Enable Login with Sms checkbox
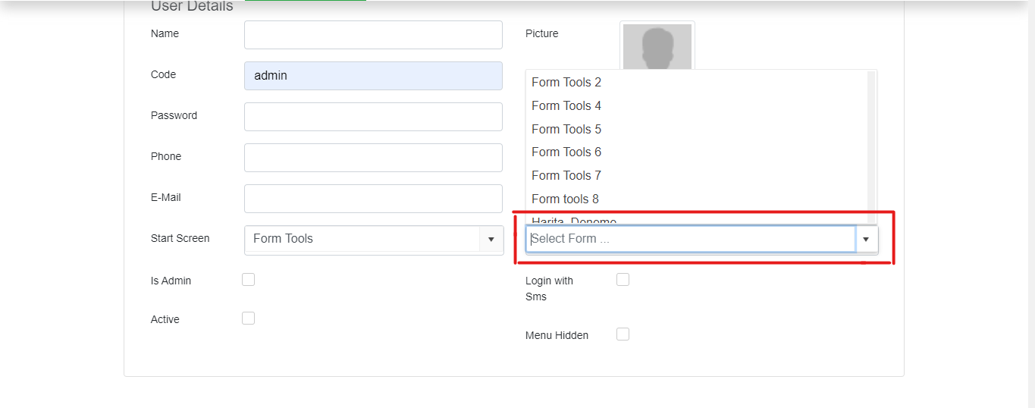Viewport: 1035px width, 408px height. (x=623, y=280)
